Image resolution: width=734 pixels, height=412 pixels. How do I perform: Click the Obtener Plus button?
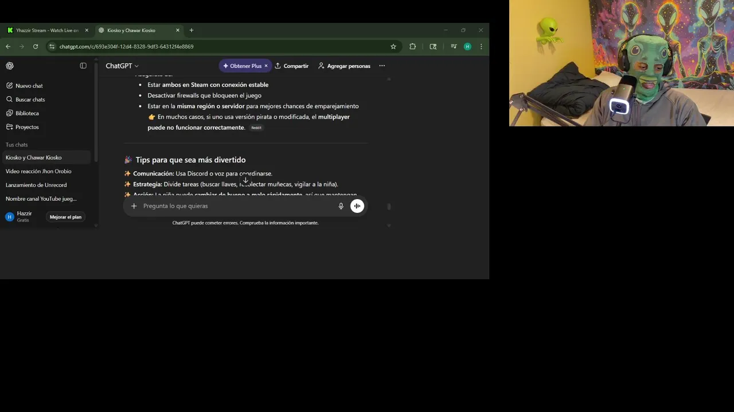pos(242,66)
